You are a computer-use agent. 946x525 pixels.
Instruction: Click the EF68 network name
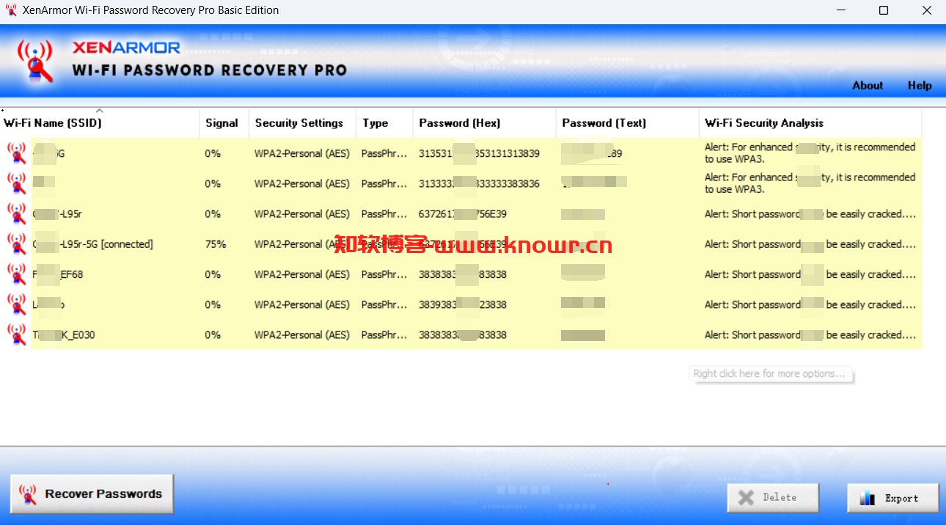58,274
